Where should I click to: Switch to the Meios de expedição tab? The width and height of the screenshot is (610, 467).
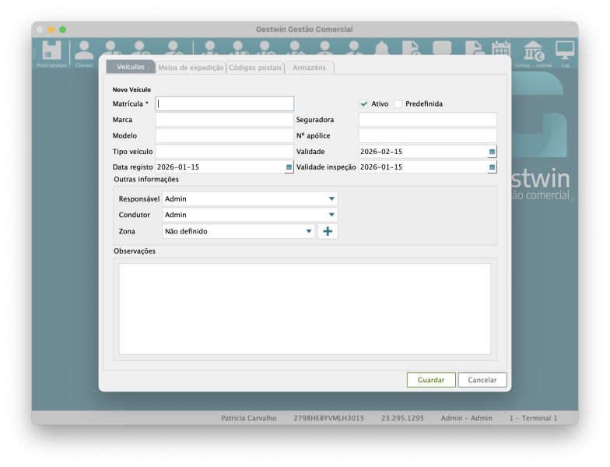point(191,68)
